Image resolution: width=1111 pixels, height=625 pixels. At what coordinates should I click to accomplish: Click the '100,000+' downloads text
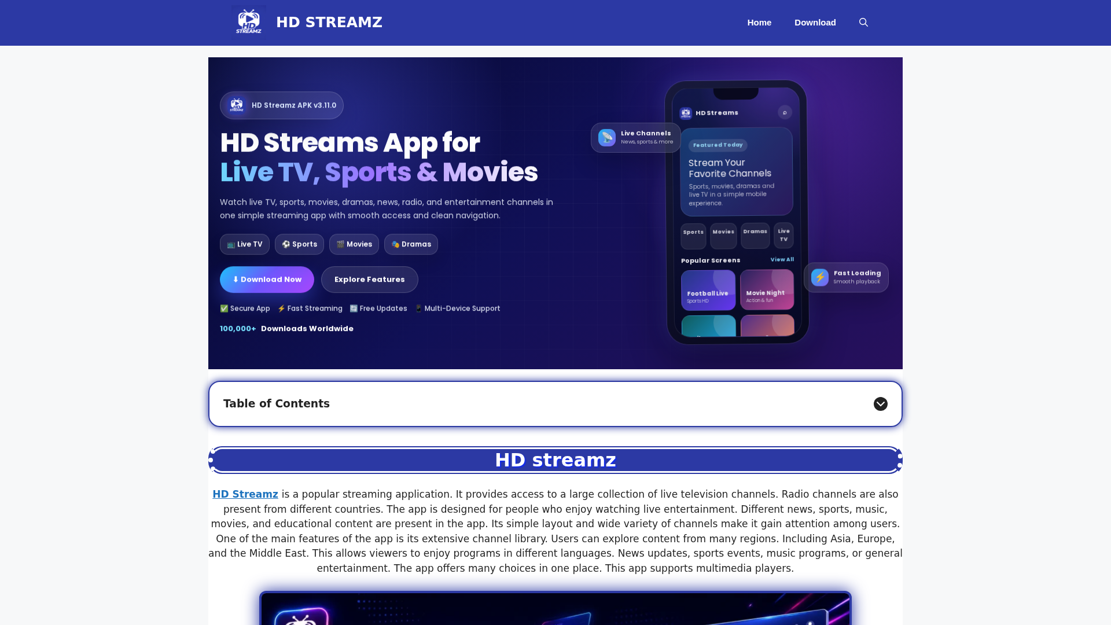238,329
